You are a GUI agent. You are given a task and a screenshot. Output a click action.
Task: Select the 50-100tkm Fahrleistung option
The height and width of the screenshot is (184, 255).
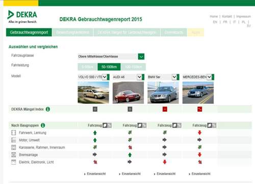coord(109,67)
